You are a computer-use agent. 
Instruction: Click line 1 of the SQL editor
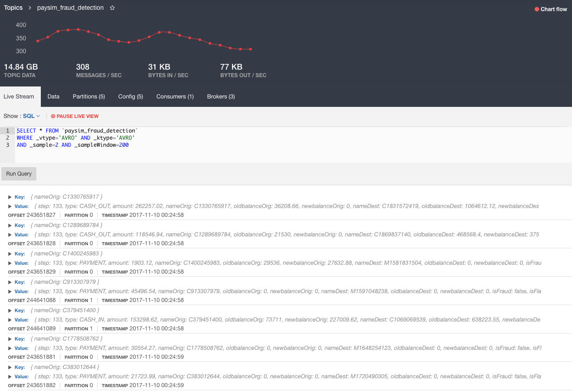coord(77,131)
